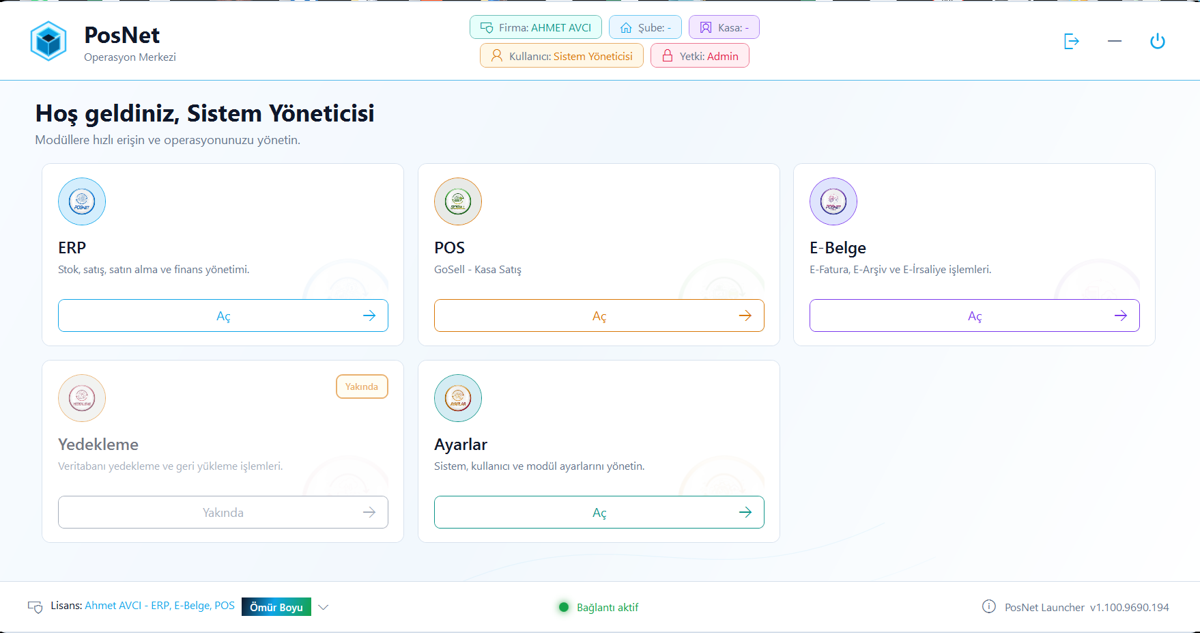The image size is (1200, 633).
Task: Click the Yedekleme module round icon
Action: [82, 398]
